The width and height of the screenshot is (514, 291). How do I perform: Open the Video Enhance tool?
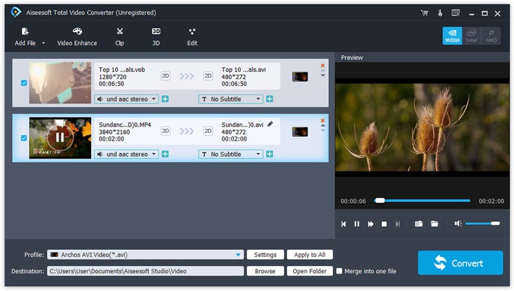[77, 31]
